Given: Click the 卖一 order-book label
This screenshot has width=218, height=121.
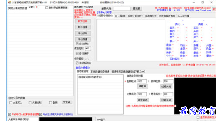Looking at the screenshot, I should 172,41.
